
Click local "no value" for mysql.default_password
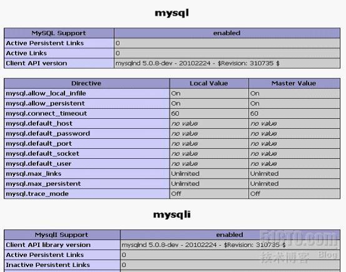[185, 133]
